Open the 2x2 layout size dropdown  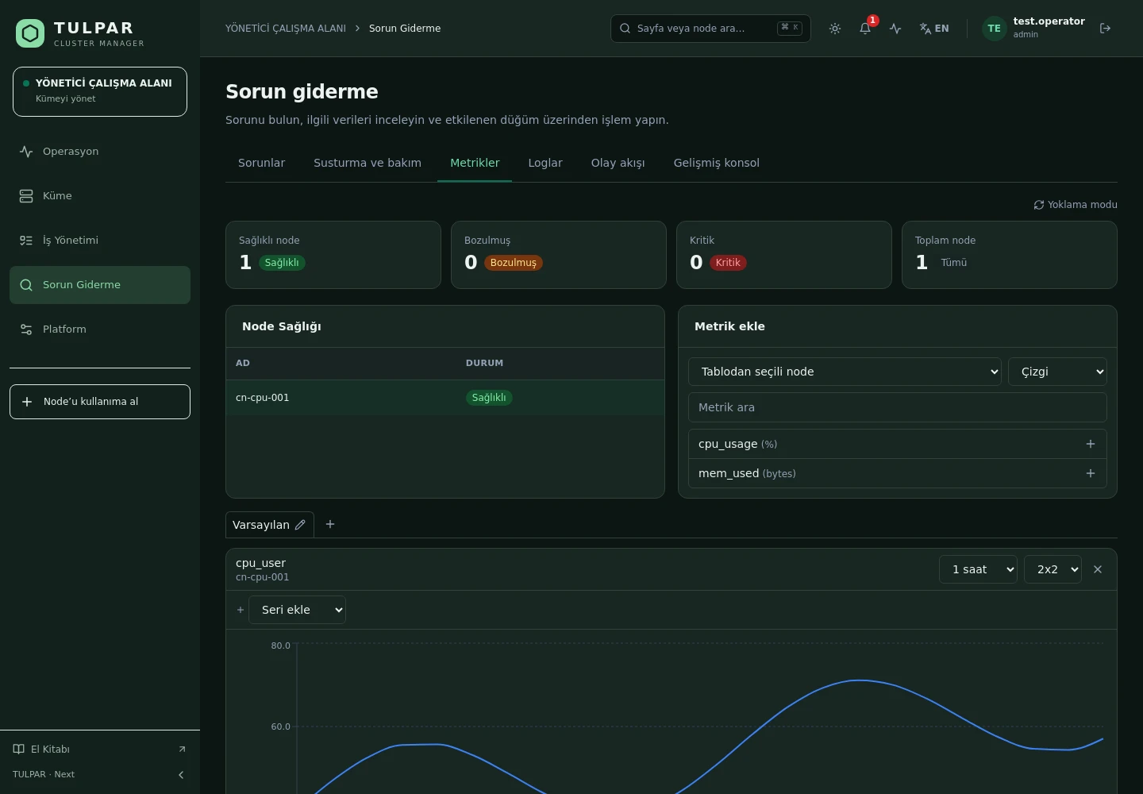tap(1053, 569)
